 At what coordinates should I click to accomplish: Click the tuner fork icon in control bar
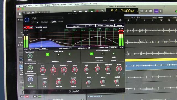tap(146, 11)
